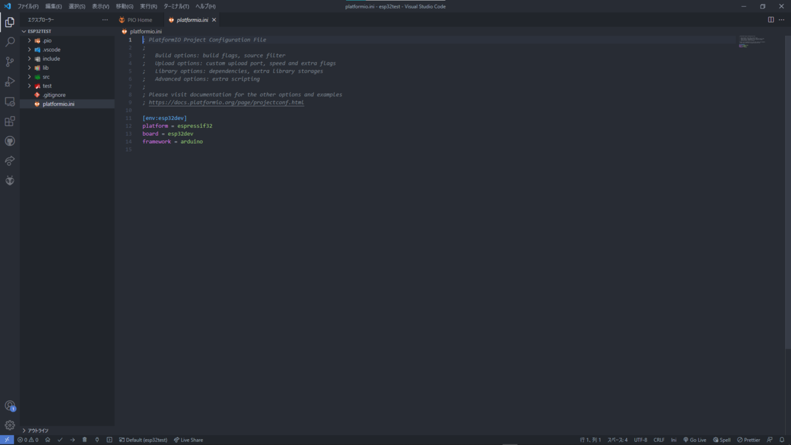Image resolution: width=791 pixels, height=445 pixels.
Task: Collapse the ESP32TEST project section
Action: tap(67, 31)
